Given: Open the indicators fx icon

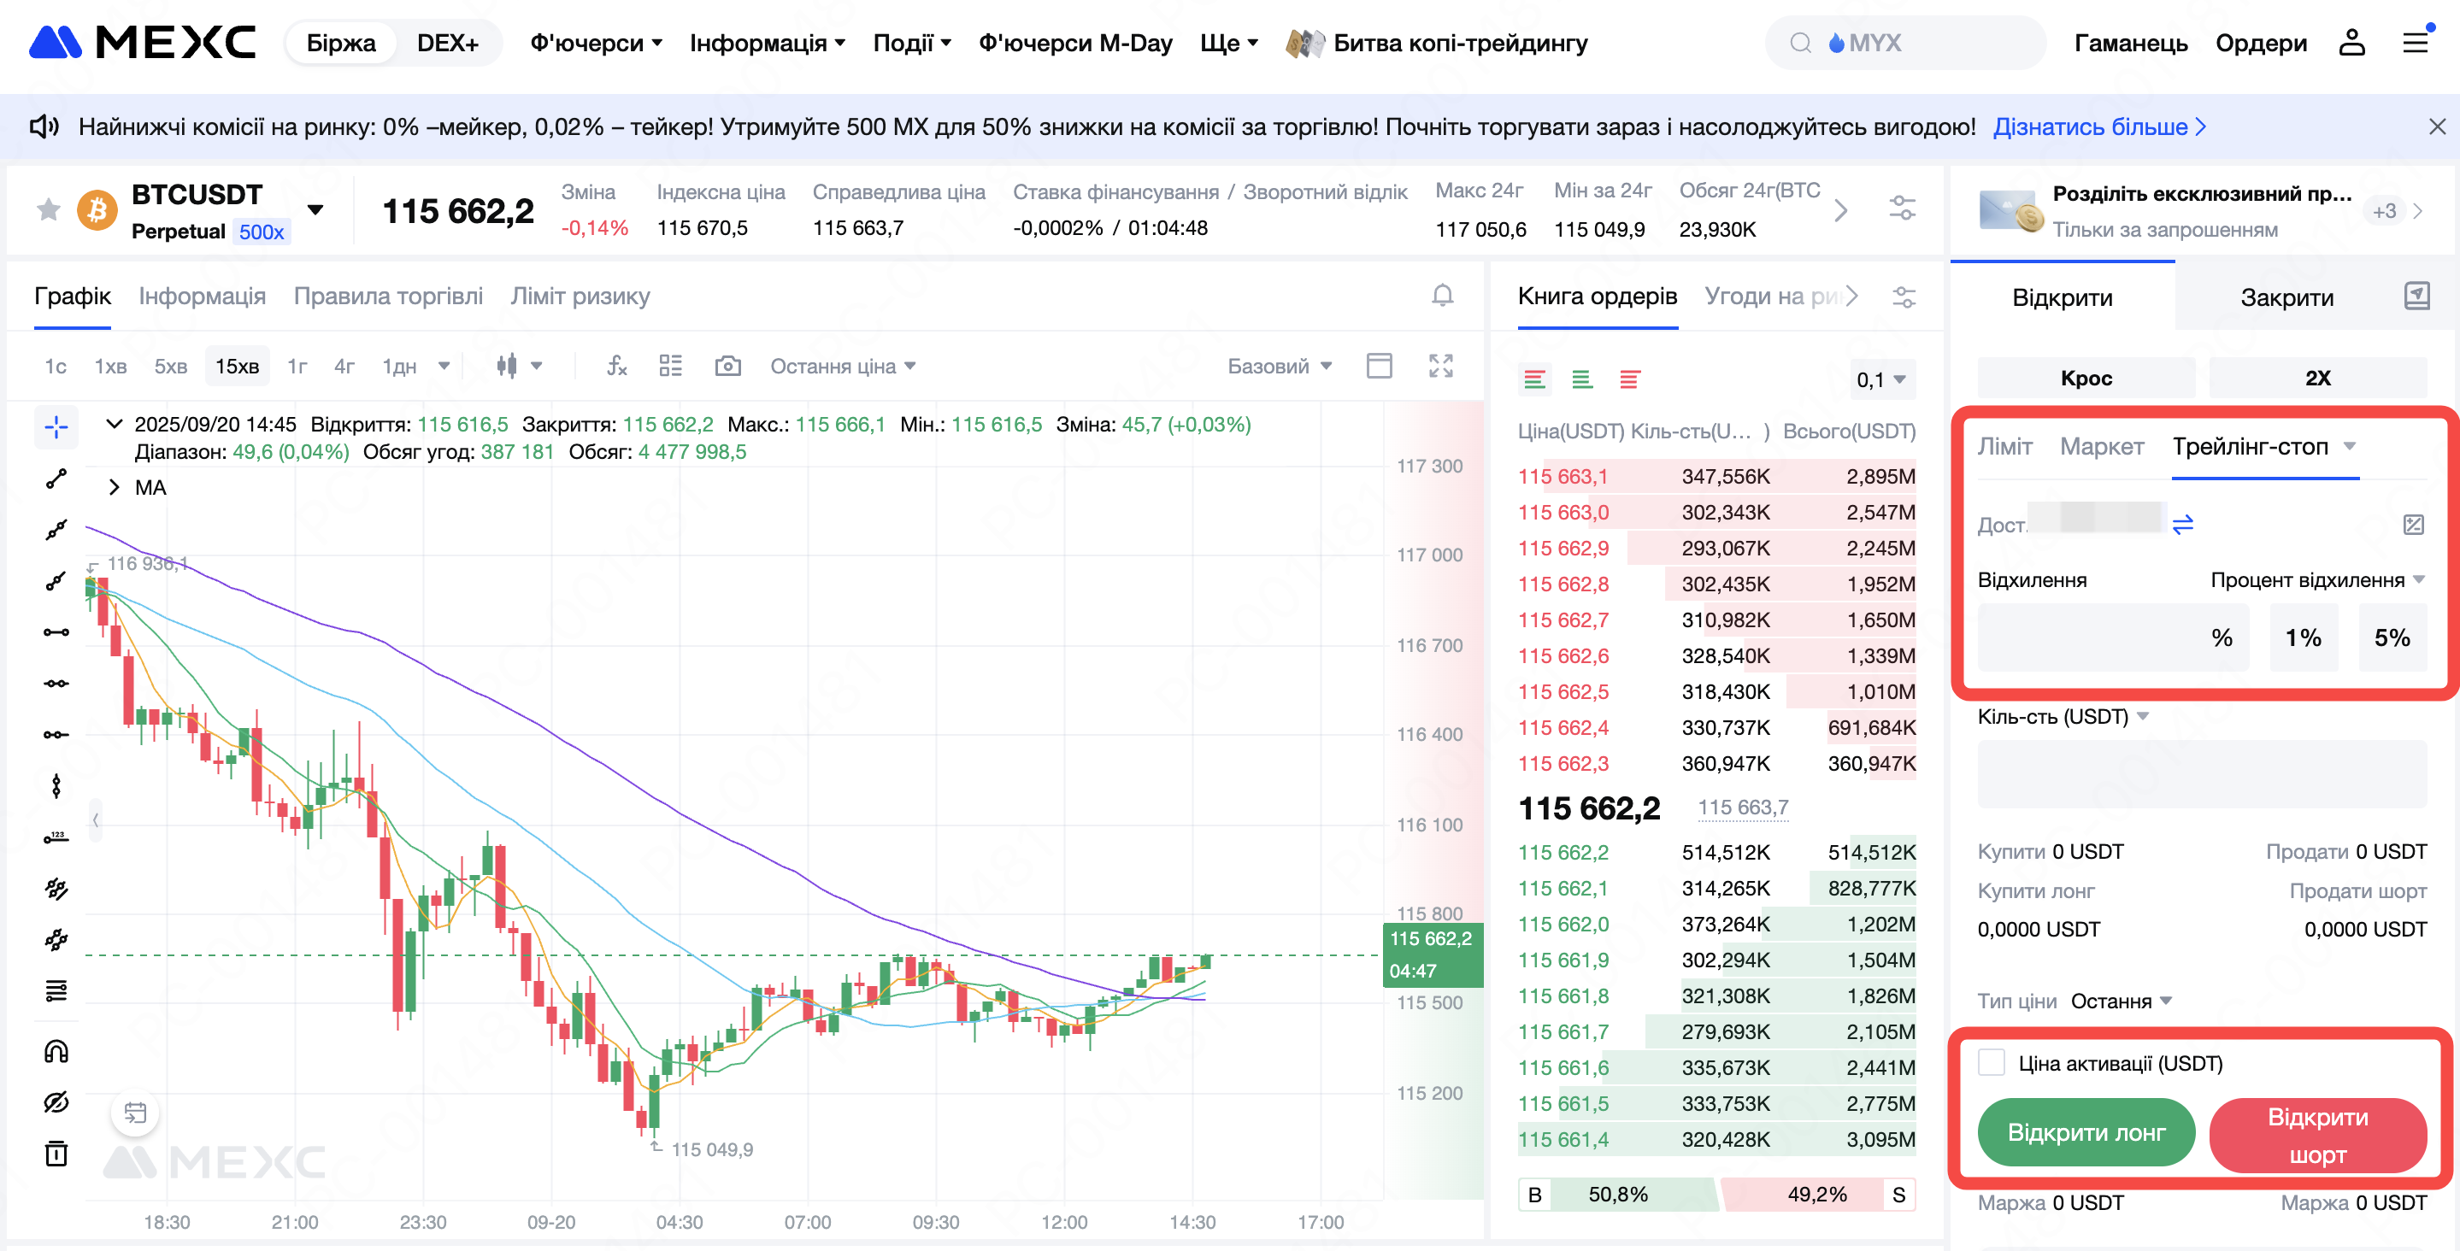Looking at the screenshot, I should click(617, 367).
